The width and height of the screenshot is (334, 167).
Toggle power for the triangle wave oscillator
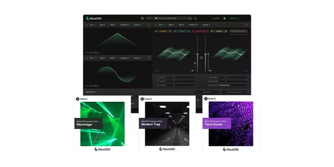pos(87,25)
